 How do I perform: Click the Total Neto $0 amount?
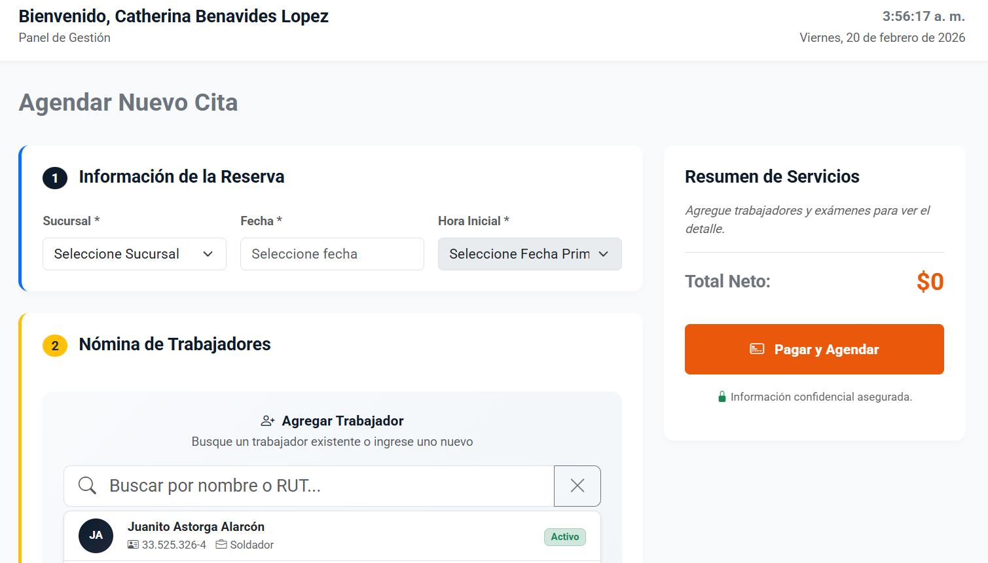(930, 281)
